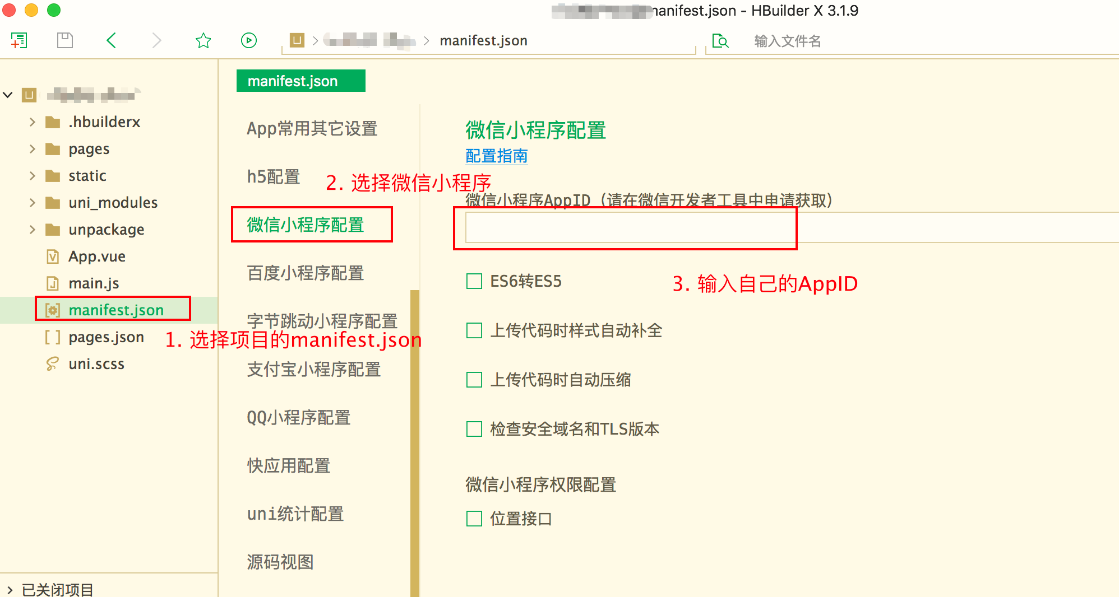Click the save file icon

[65, 40]
